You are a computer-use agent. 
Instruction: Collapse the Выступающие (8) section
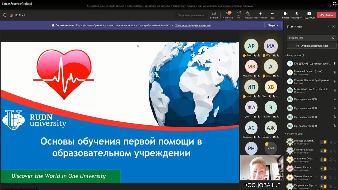point(285,55)
